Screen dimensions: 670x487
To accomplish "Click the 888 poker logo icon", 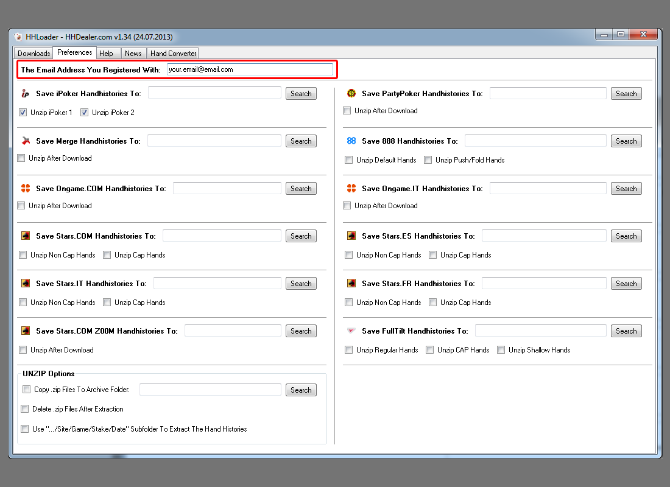I will [351, 141].
